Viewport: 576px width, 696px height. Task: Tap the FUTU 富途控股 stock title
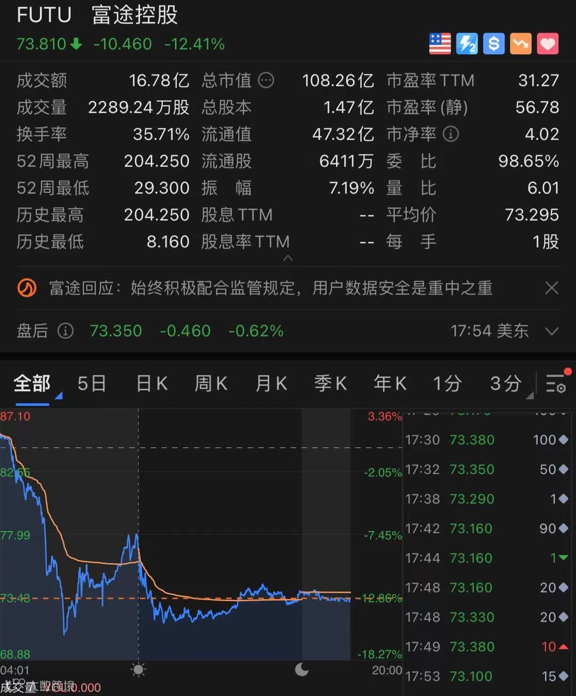pos(97,15)
